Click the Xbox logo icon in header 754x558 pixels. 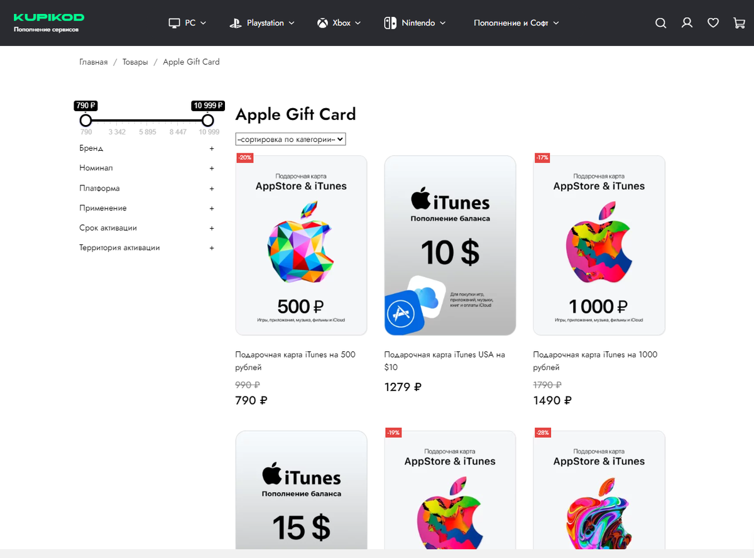[x=322, y=23]
